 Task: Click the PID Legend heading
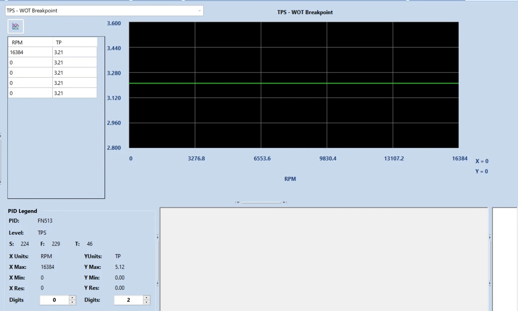click(x=22, y=211)
